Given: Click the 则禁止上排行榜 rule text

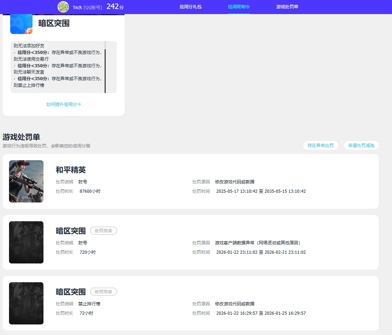Looking at the screenshot, I should tap(29, 85).
